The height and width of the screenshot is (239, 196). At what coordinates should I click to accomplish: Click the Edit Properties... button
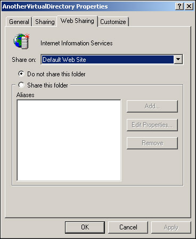click(x=152, y=125)
